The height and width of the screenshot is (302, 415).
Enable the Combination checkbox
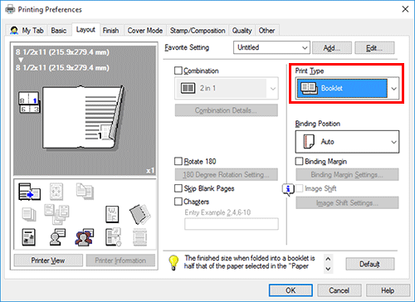(178, 71)
